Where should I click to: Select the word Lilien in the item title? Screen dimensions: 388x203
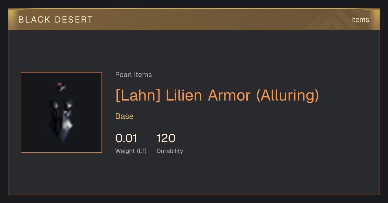(x=184, y=95)
